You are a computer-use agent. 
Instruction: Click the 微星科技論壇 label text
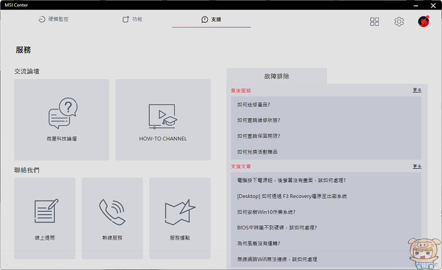point(62,138)
